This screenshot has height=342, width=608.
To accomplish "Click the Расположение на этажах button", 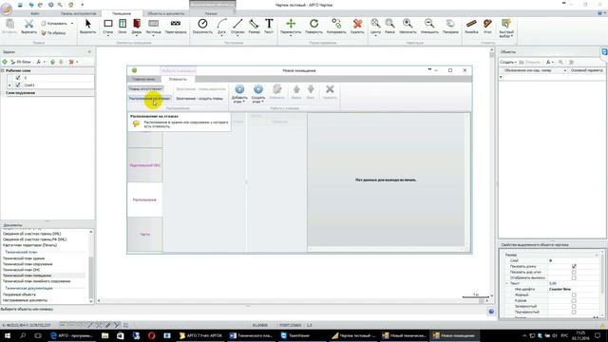I will pyautogui.click(x=149, y=99).
